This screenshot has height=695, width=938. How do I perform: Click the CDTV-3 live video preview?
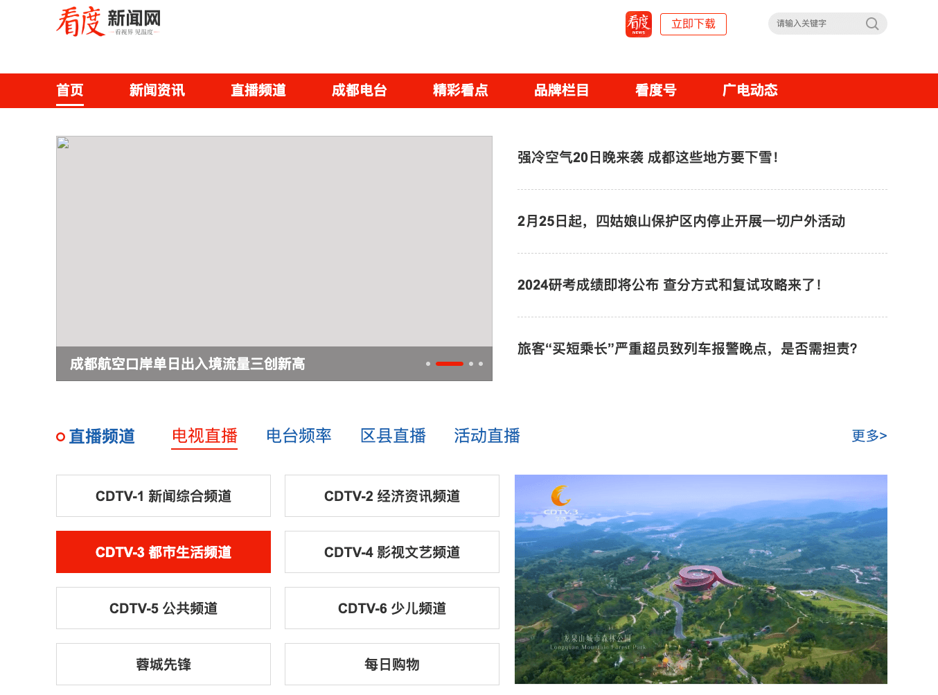coord(700,579)
